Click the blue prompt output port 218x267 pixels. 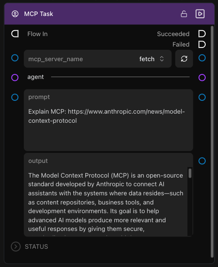pyautogui.click(x=202, y=97)
